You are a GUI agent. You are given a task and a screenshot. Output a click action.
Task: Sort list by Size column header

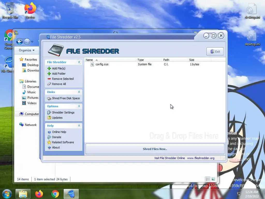[200, 60]
